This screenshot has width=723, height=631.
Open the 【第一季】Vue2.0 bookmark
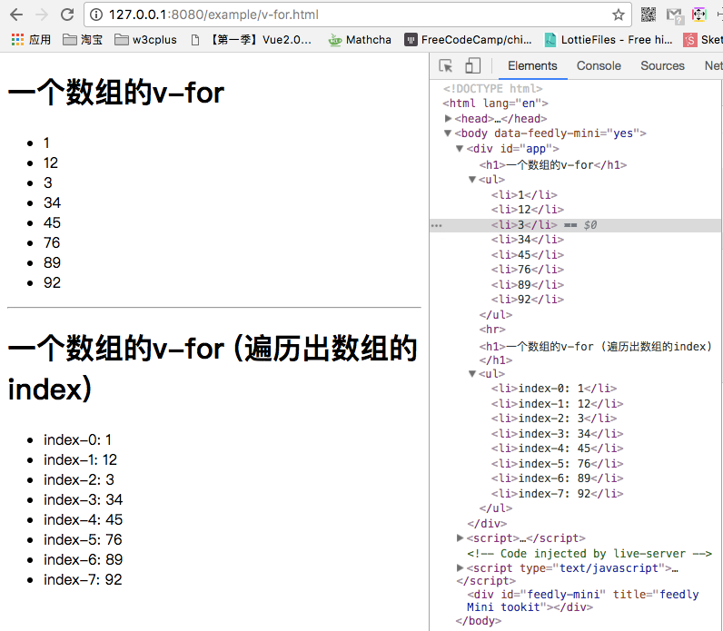pos(252,40)
